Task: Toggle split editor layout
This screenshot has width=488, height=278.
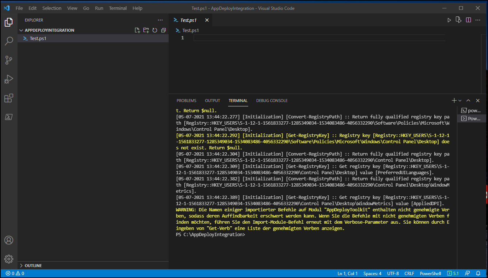Action: pos(468,20)
